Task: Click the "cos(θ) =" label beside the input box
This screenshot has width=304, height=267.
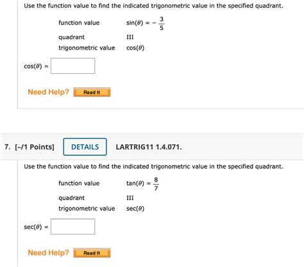Action: coord(36,66)
